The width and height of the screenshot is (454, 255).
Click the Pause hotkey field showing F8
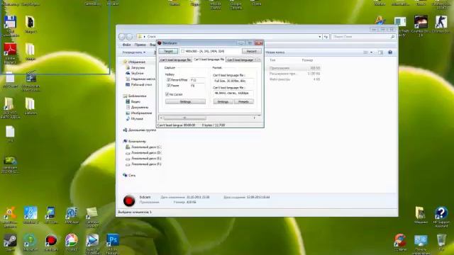(x=197, y=86)
